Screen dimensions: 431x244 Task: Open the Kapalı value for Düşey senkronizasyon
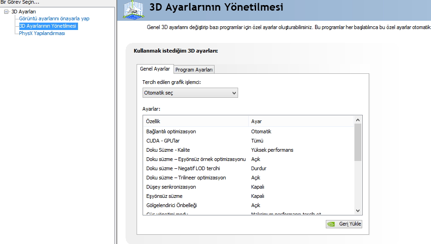coord(258,187)
